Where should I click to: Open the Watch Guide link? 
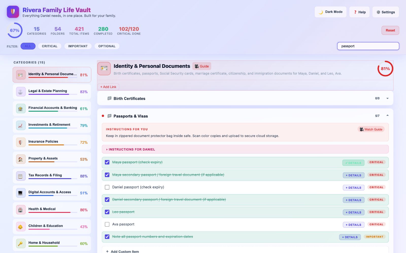click(x=371, y=129)
